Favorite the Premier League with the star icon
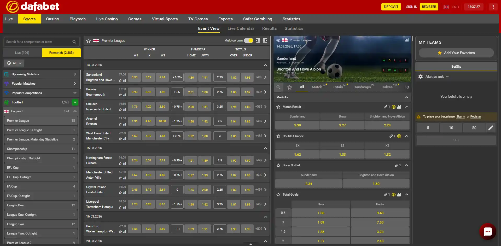The image size is (501, 246). click(x=88, y=41)
